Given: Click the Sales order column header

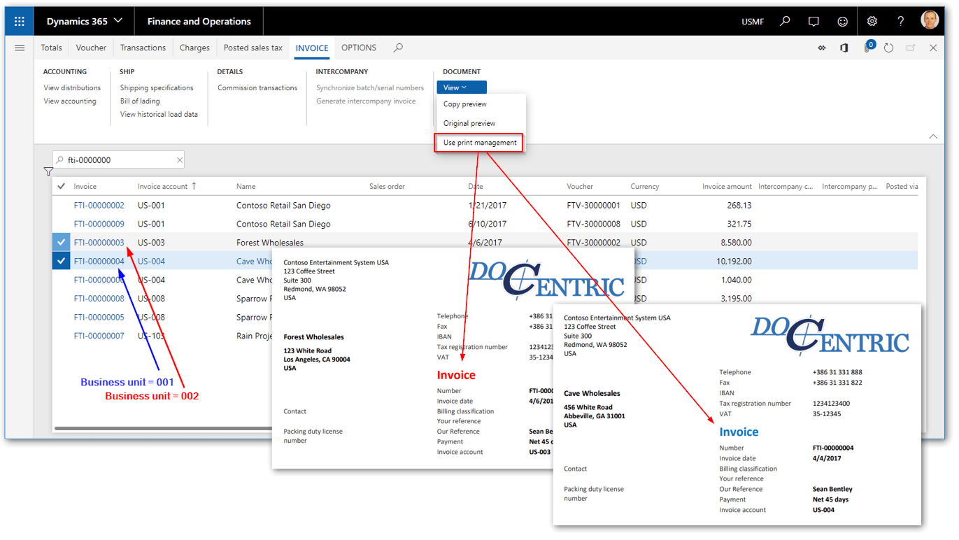Looking at the screenshot, I should click(387, 186).
